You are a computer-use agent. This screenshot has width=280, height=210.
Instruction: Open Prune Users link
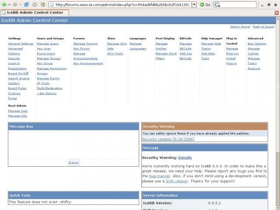tap(46, 53)
